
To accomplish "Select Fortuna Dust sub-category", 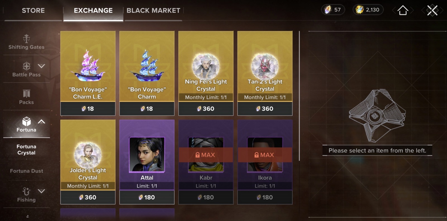I will (27, 171).
